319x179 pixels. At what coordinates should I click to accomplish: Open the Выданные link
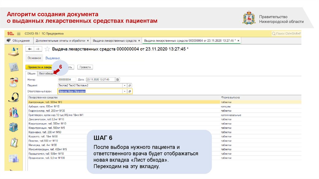pyautogui.click(x=53, y=58)
